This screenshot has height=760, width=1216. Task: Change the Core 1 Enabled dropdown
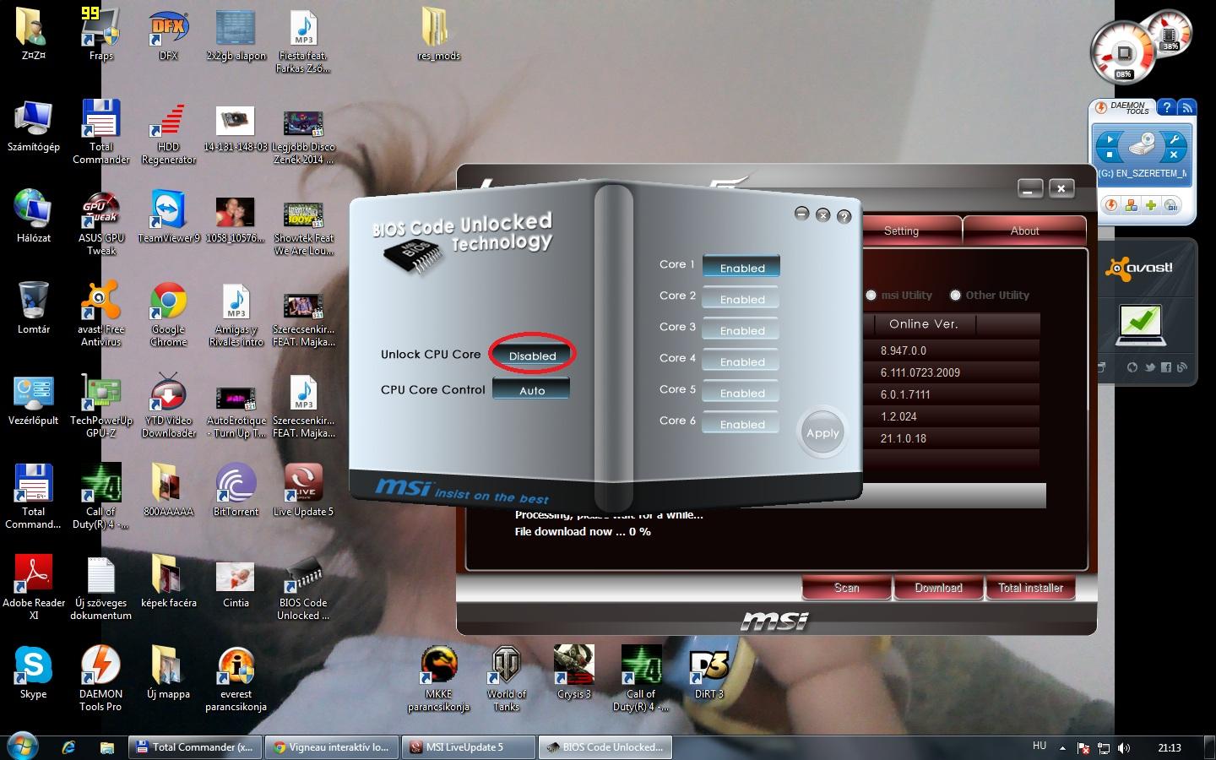coord(741,267)
